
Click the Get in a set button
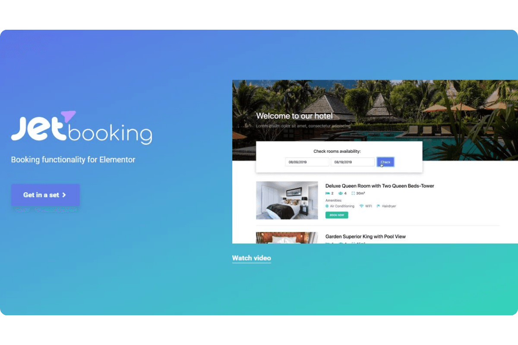coord(45,195)
